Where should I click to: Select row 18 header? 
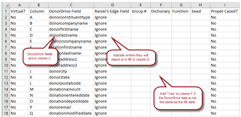pos(6,113)
